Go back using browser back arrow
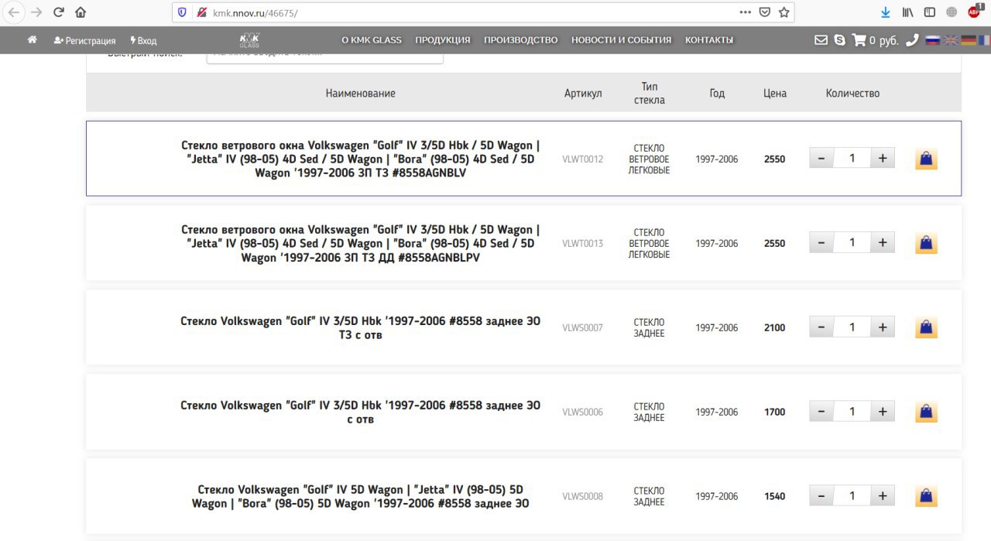Viewport: 991px width, 541px height. pos(14,12)
